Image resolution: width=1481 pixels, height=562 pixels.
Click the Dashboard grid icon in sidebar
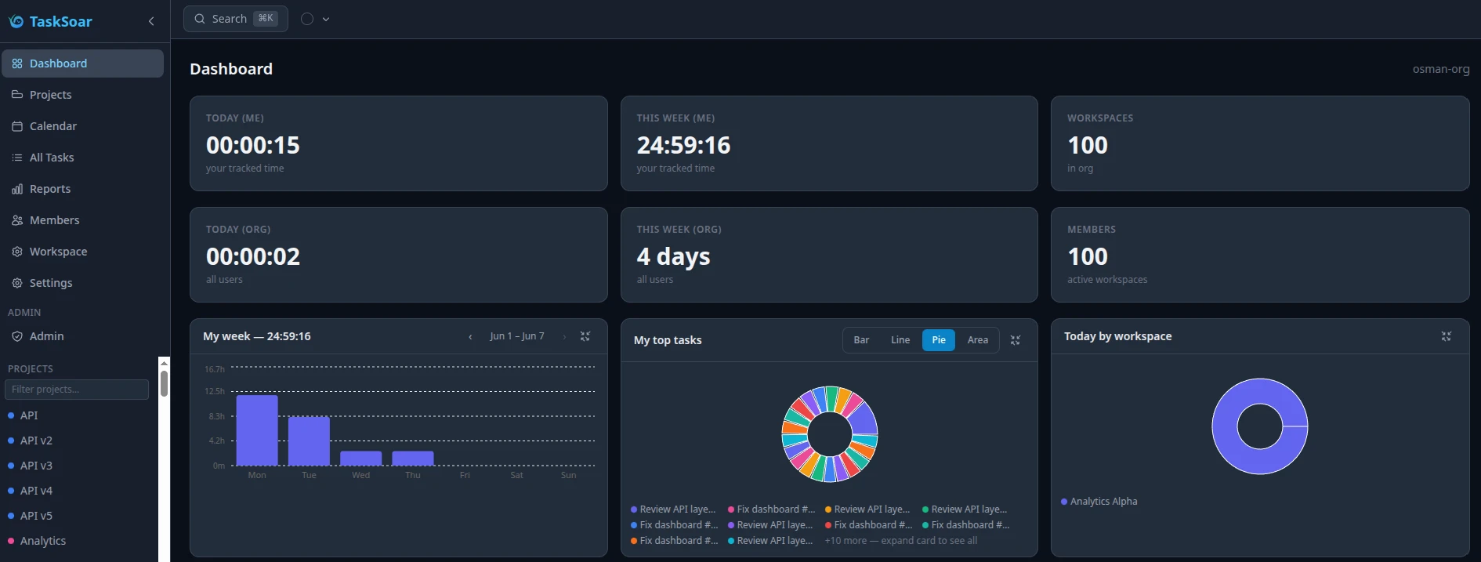(17, 63)
